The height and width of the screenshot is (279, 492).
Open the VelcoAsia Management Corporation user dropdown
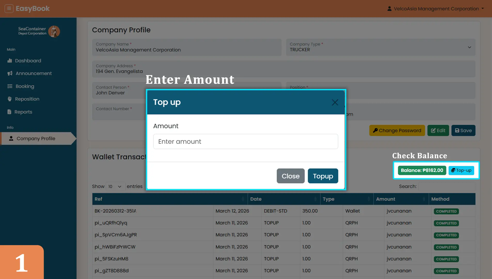tap(435, 9)
